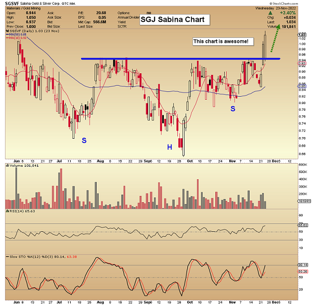Screen dimensions: 312x305
Task: Click the 'SGJ Sabina Chart' title box
Action: pos(174,20)
